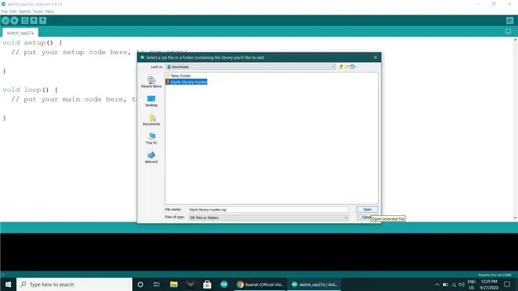
Task: Open the sketch tab dropdown arrow
Action: click(508, 31)
